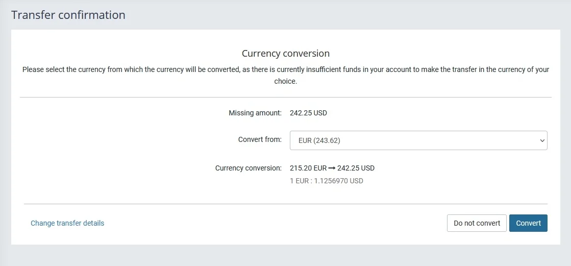Click the Transfer confirmation page title
This screenshot has height=266, width=571.
pyautogui.click(x=68, y=15)
